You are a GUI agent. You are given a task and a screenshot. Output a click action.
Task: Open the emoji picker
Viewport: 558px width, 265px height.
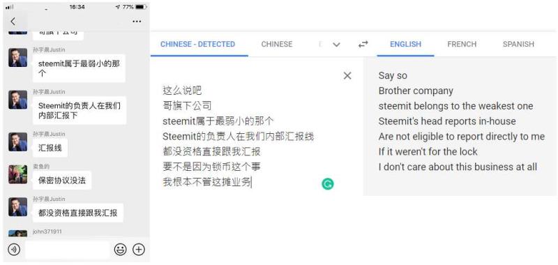tap(120, 250)
